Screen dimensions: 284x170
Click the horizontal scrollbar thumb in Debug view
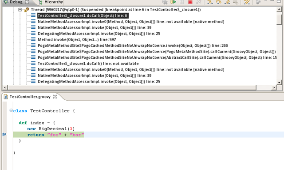click(x=132, y=87)
